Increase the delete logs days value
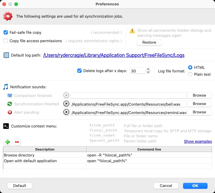Viewport: 215px width, 193px height. pyautogui.click(x=148, y=69)
